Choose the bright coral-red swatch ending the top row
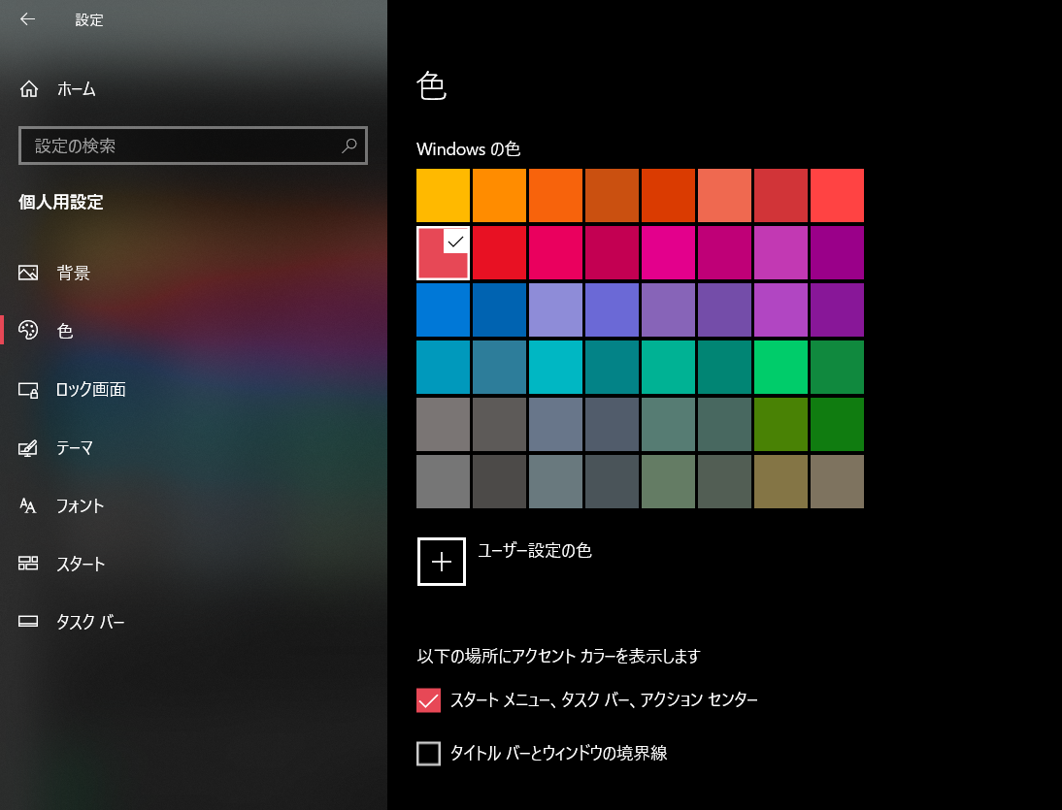The height and width of the screenshot is (810, 1062). click(837, 196)
